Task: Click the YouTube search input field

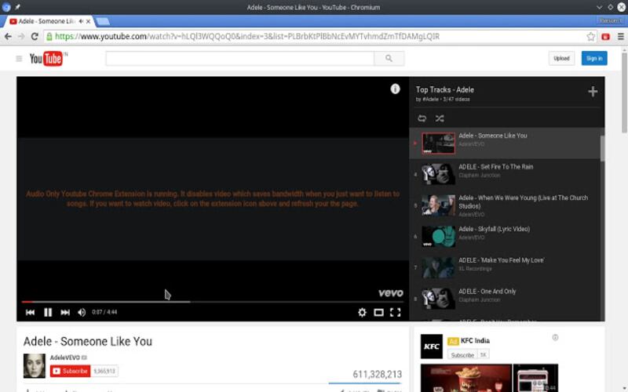Action: click(240, 58)
